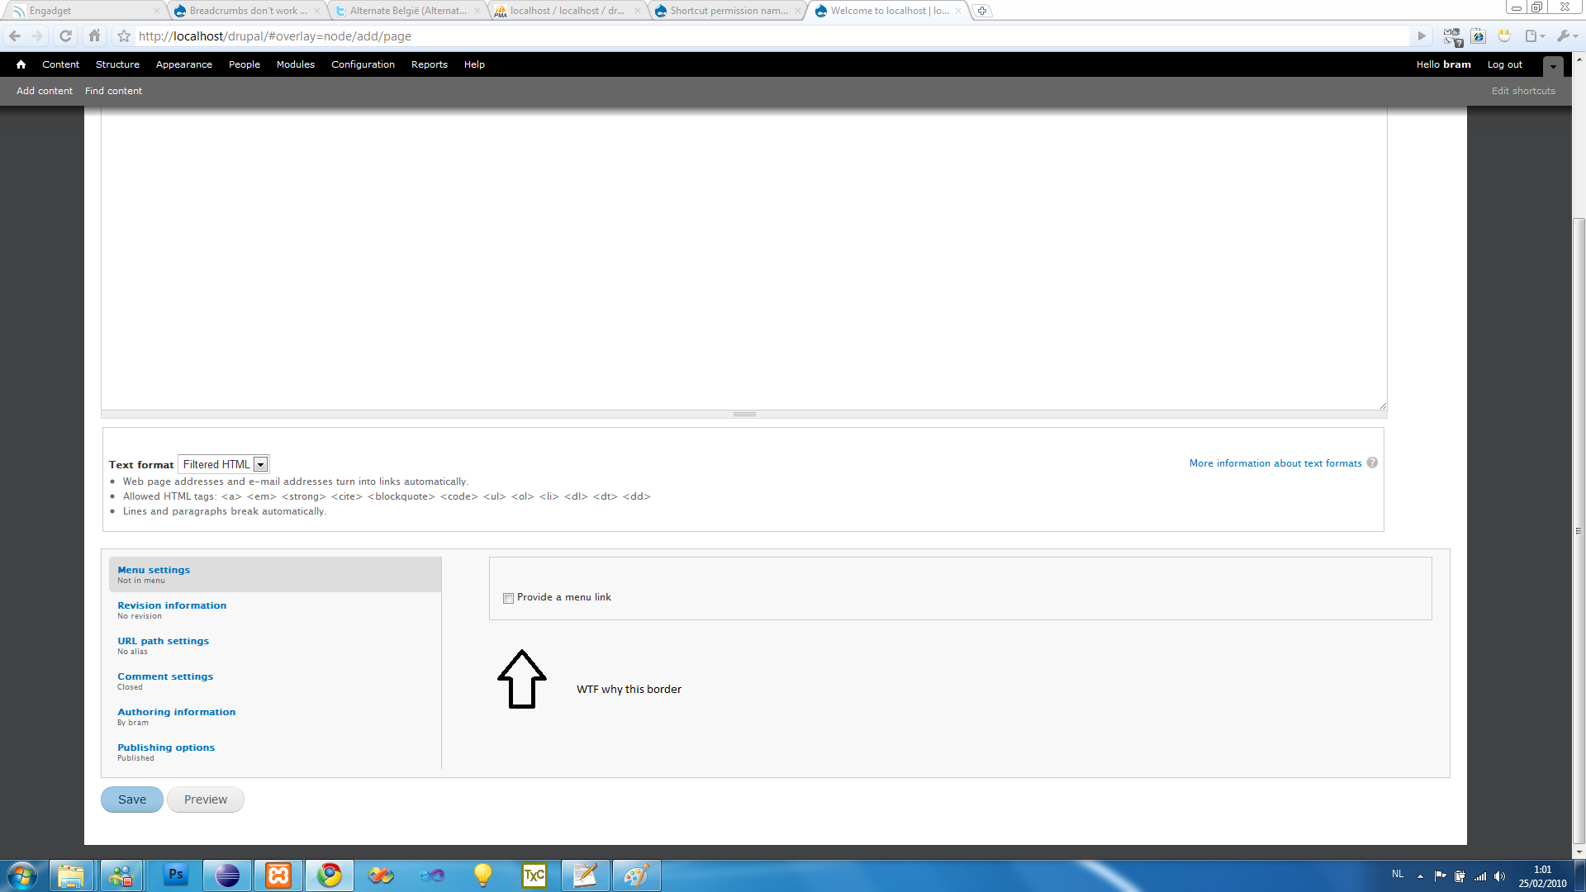This screenshot has height=892, width=1586.
Task: Collapse the admin toolbar drawer arrow
Action: [1553, 66]
